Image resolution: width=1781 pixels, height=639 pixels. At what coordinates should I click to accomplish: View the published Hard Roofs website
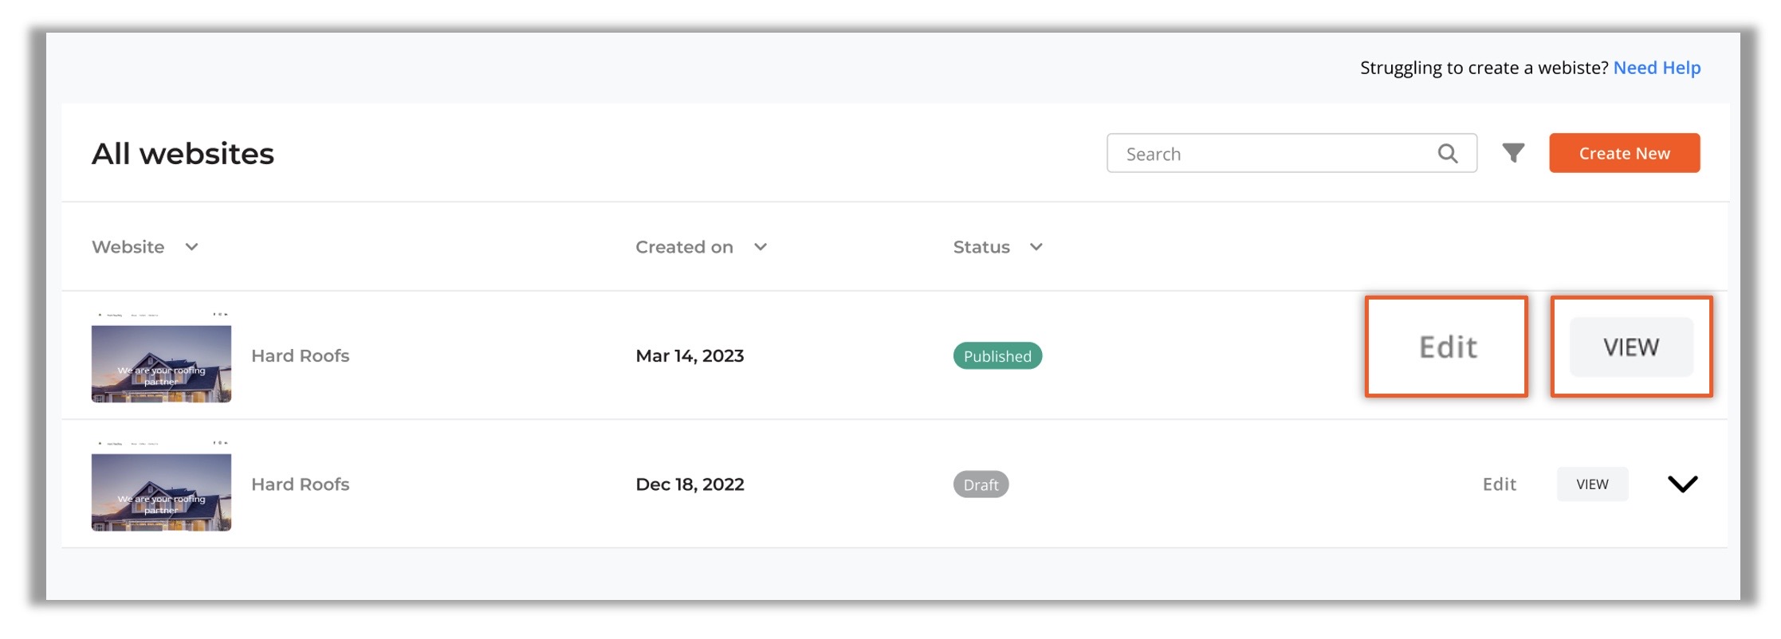[1631, 347]
